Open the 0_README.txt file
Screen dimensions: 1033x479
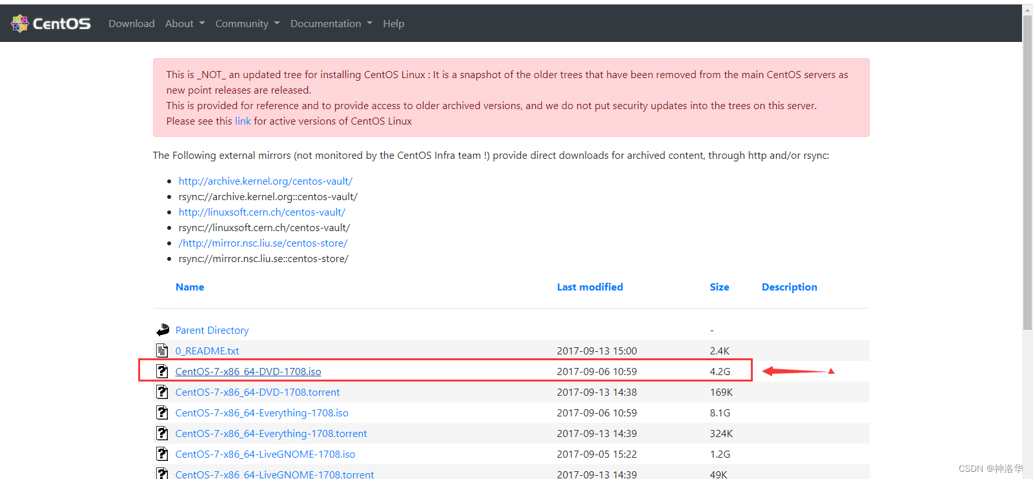click(207, 351)
